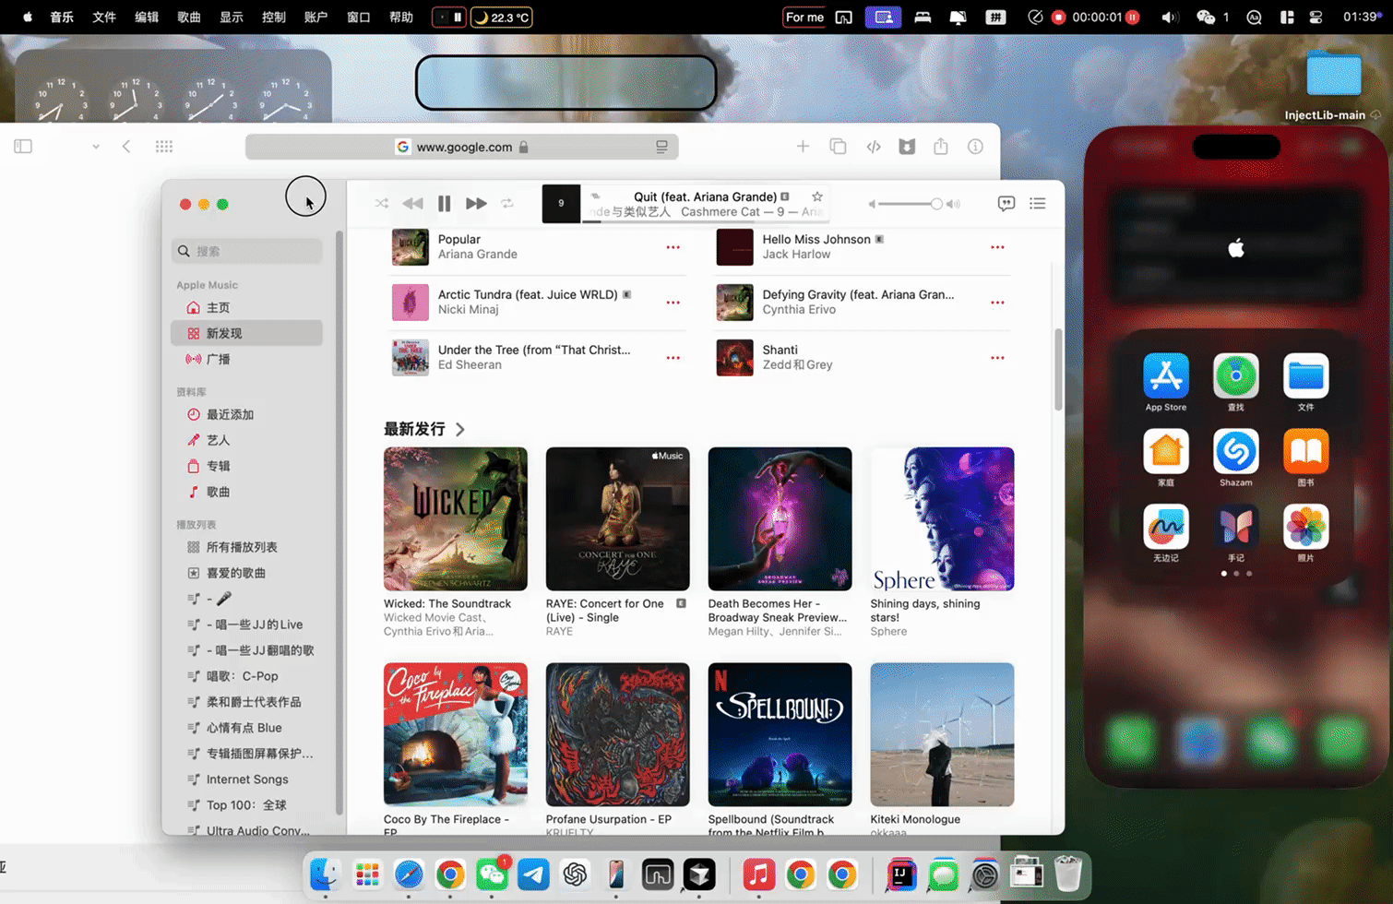Open 照片 app on the iPhone mirror

[x=1306, y=527]
